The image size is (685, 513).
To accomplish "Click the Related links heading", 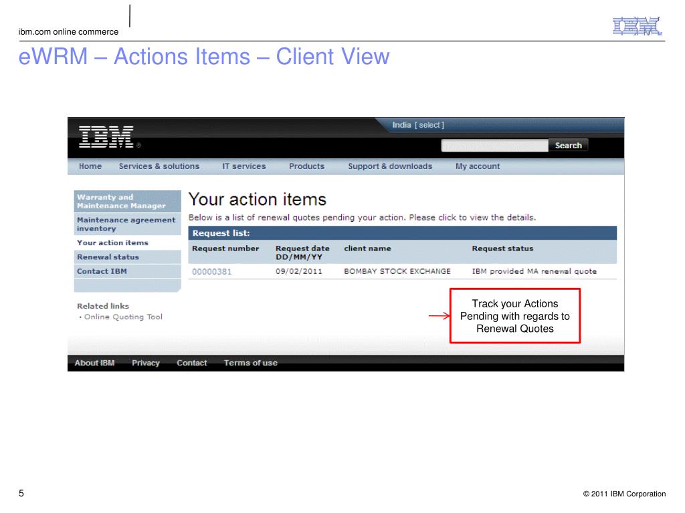I will pos(102,306).
